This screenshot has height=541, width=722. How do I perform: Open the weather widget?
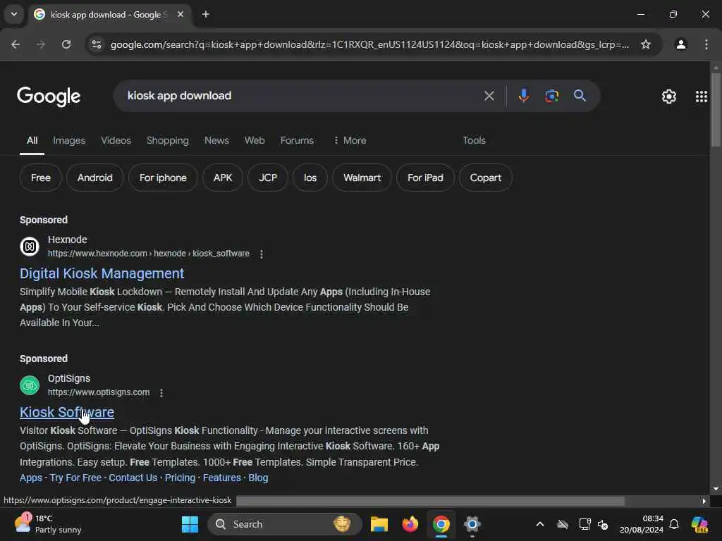pos(47,524)
